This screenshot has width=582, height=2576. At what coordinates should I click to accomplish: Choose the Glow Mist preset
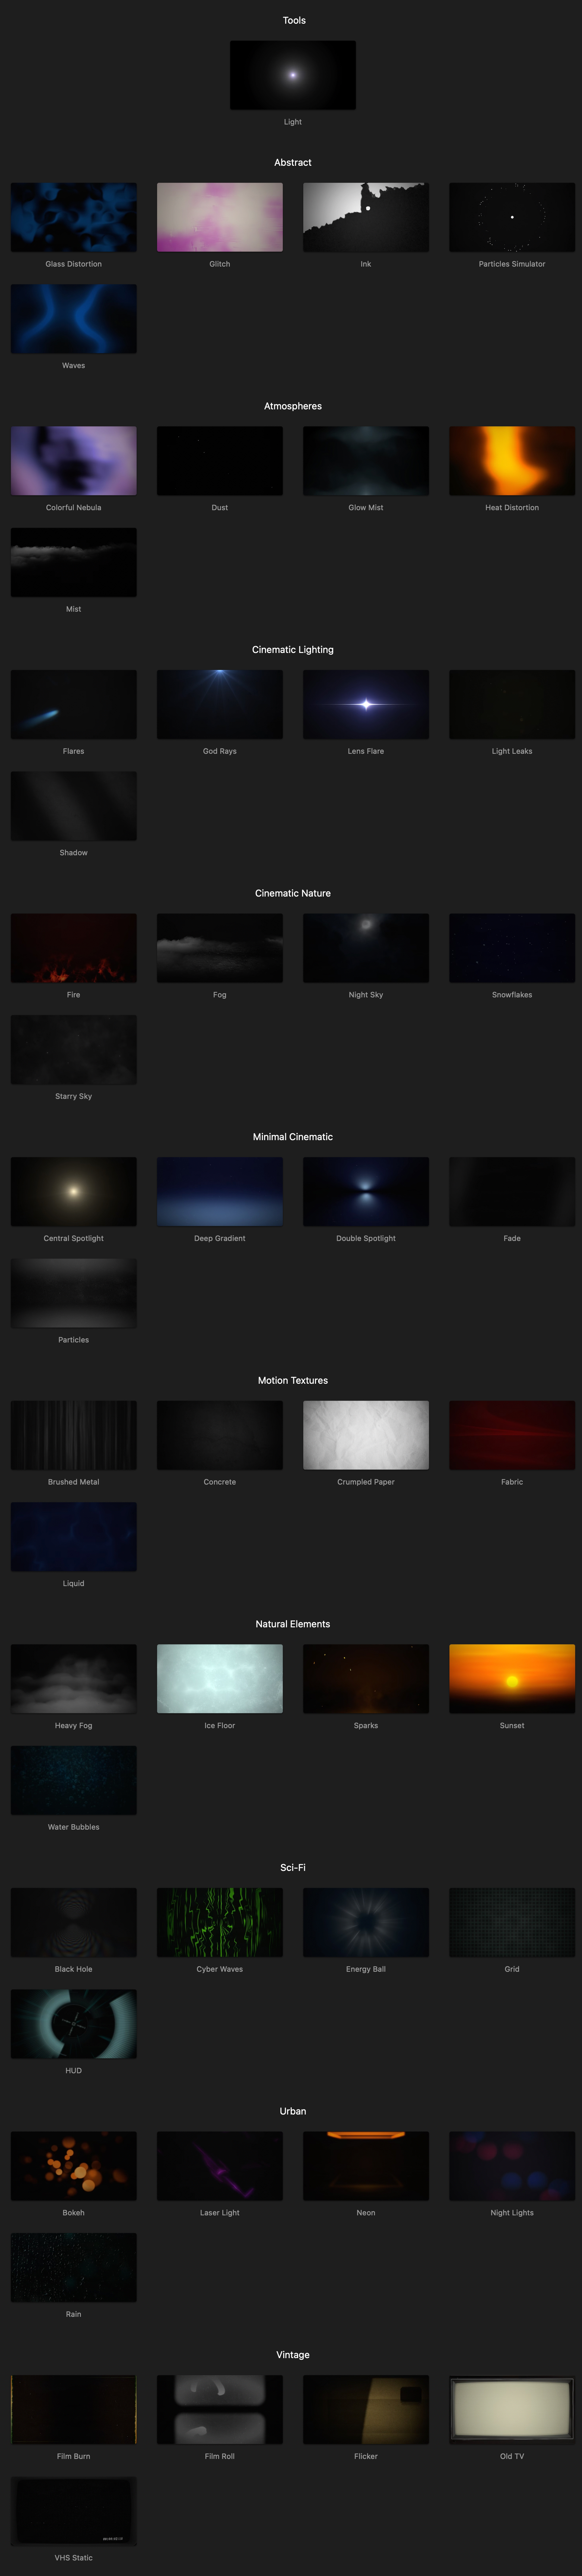click(366, 461)
